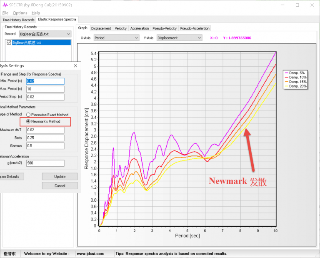This screenshot has height=258, width=320.
Task: Open the Options menu
Action: (x=20, y=13)
